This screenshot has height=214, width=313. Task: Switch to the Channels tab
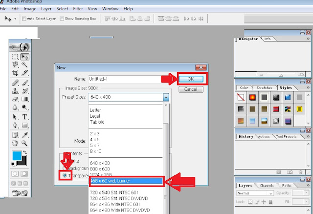pyautogui.click(x=267, y=186)
